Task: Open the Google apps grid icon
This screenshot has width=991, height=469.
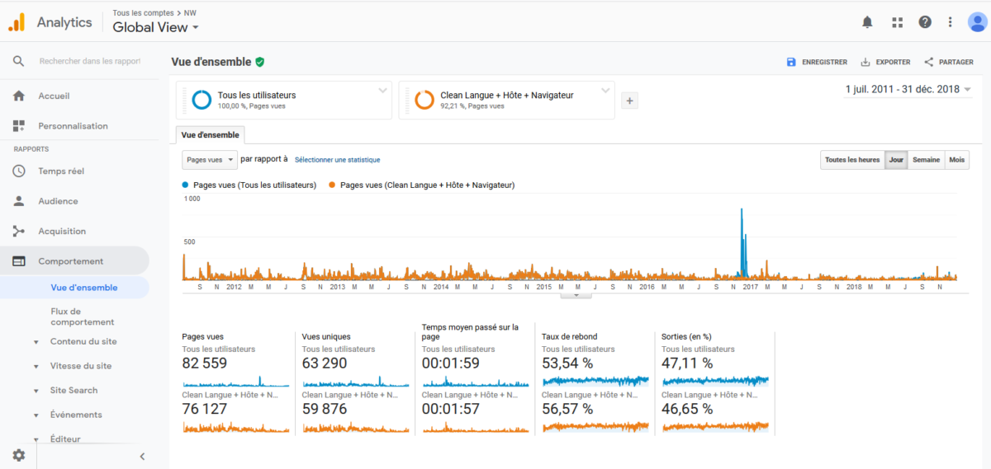Action: coord(897,22)
